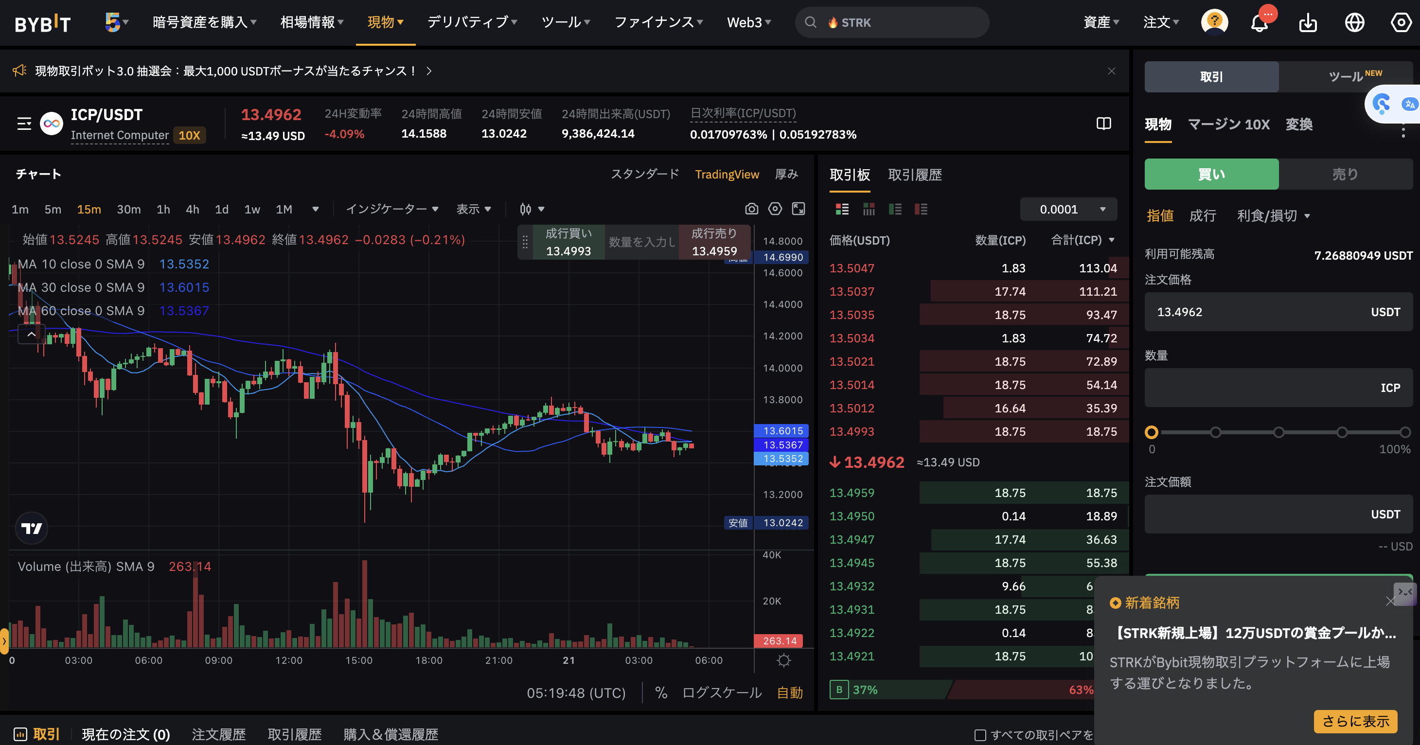Open language globe icon

(1354, 23)
